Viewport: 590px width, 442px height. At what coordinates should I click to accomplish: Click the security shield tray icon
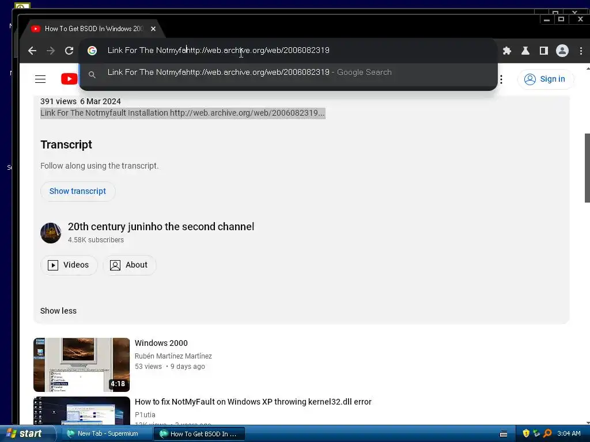(526, 433)
